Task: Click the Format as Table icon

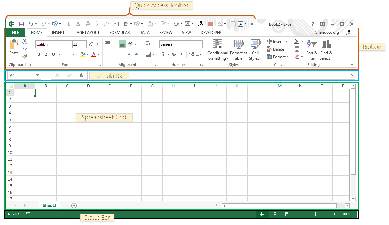Action: click(x=238, y=50)
